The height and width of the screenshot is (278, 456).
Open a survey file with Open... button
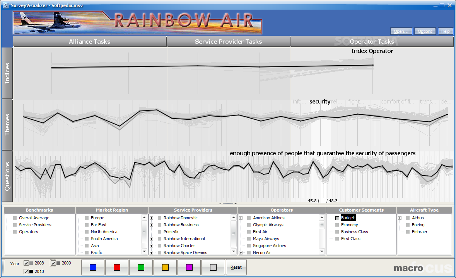pyautogui.click(x=401, y=31)
